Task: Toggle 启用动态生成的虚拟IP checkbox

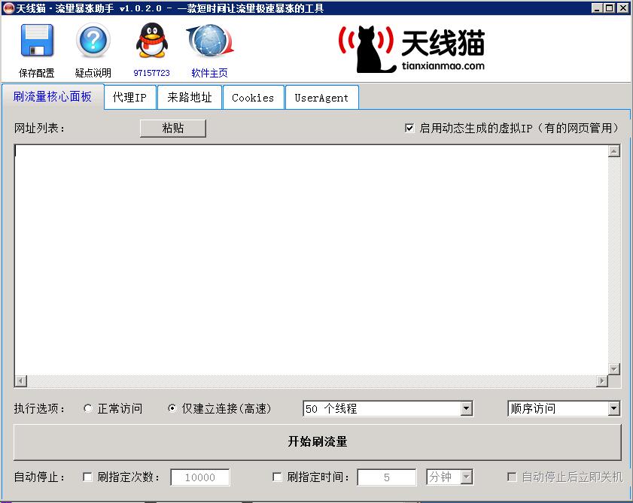Action: 409,129
